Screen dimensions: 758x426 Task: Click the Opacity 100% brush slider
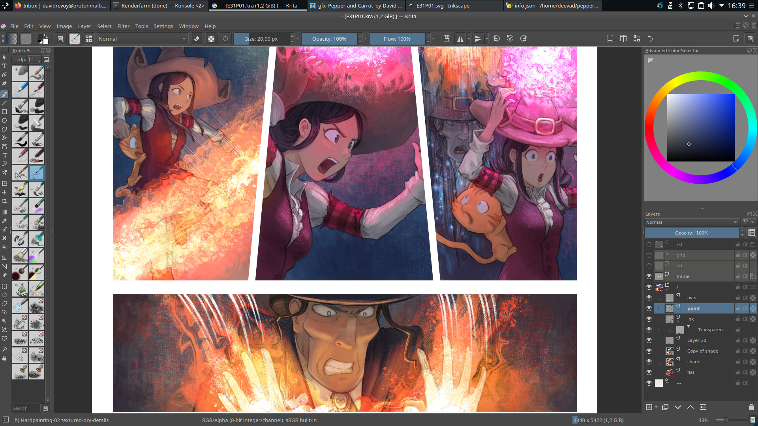point(329,39)
